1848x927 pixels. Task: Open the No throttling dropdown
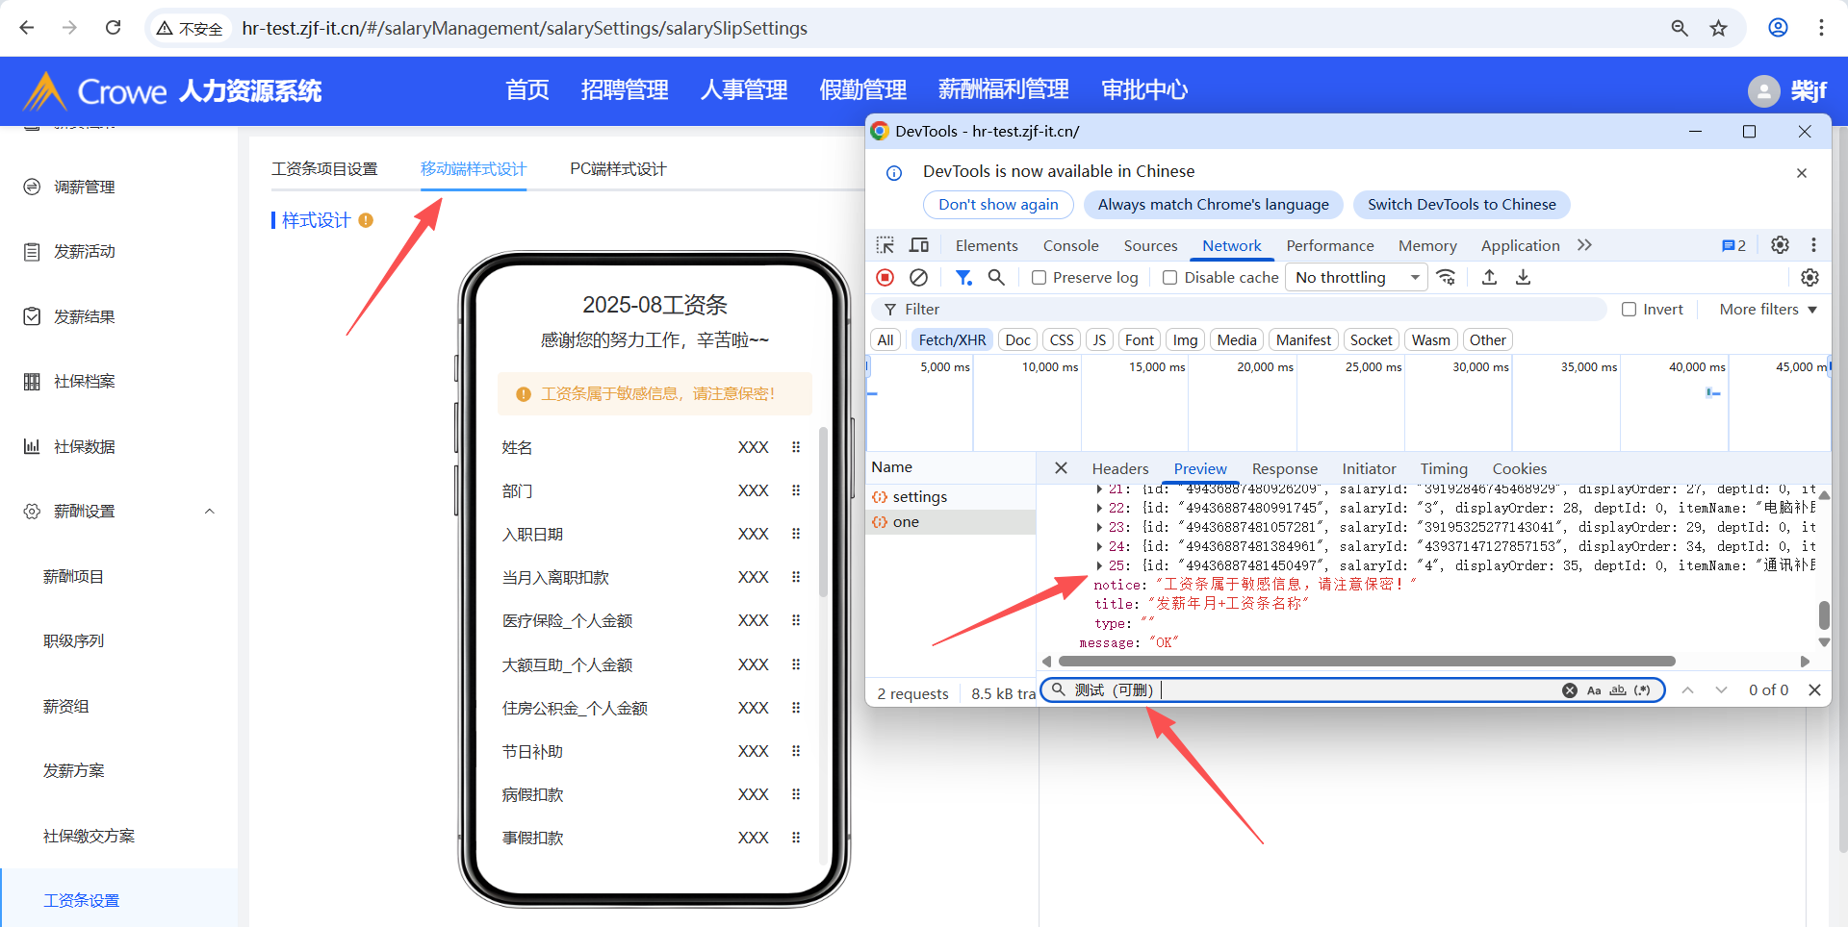click(1356, 277)
